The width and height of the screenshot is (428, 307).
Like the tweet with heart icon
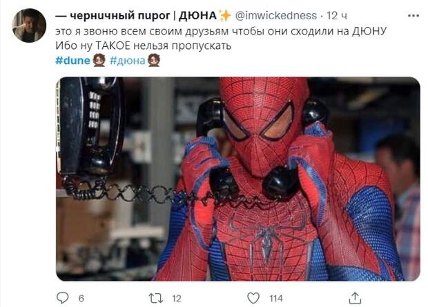click(x=253, y=298)
